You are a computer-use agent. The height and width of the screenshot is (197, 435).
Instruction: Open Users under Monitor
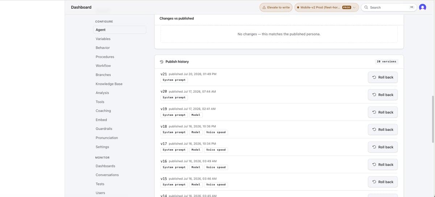pos(100,193)
